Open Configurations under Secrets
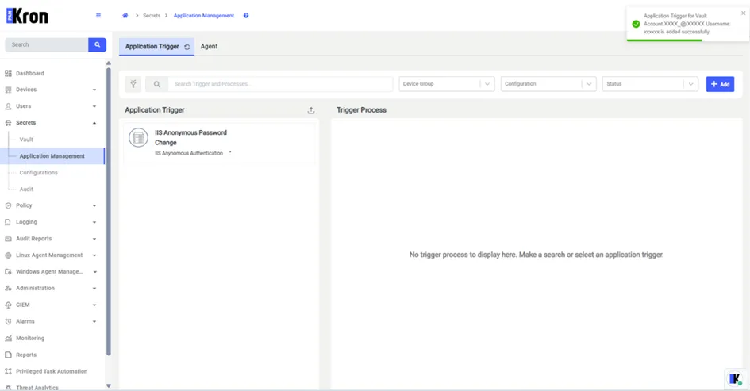 [38, 173]
